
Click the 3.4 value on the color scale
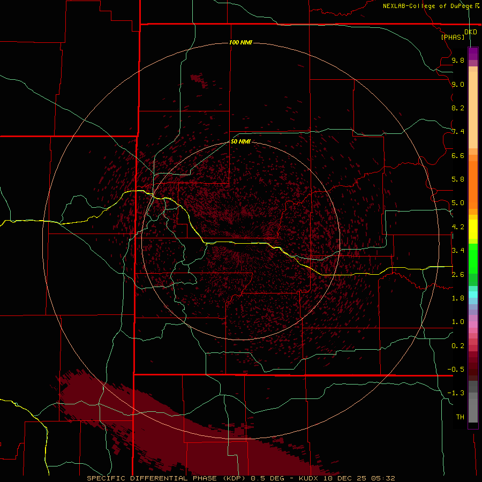click(458, 251)
